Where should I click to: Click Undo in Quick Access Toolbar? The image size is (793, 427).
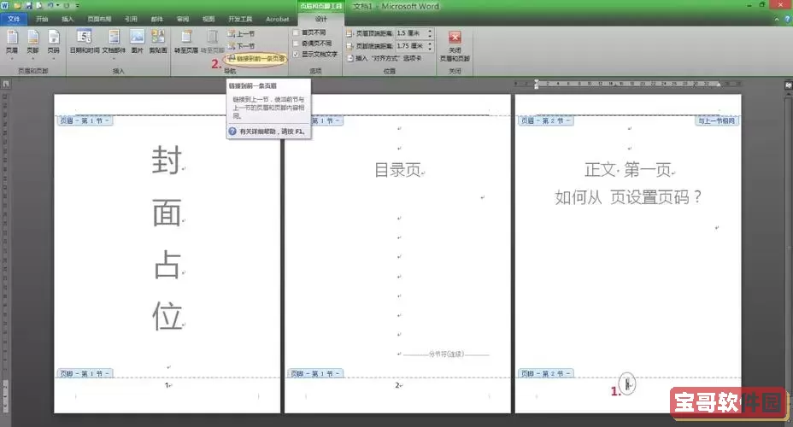coord(50,6)
